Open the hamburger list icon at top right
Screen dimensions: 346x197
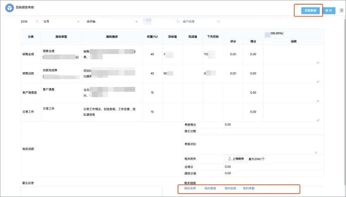[340, 10]
